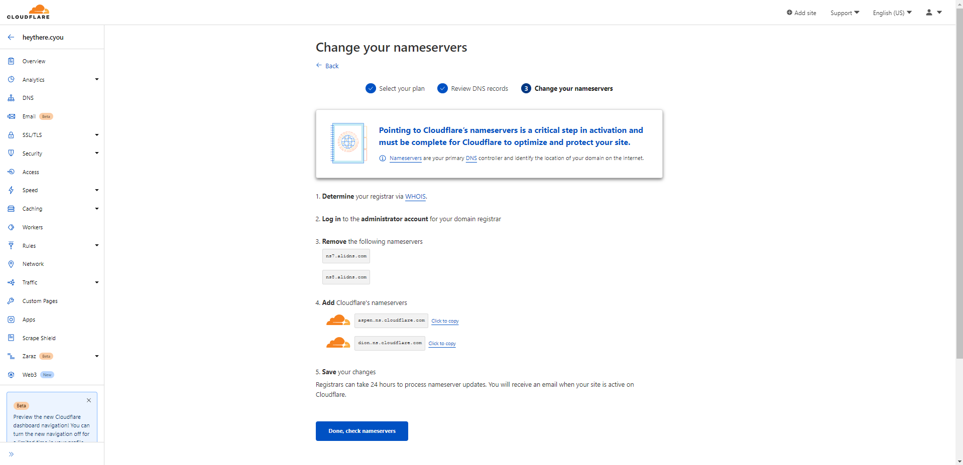Image resolution: width=963 pixels, height=465 pixels.
Task: Click the Web3 cube icon
Action: (11, 375)
